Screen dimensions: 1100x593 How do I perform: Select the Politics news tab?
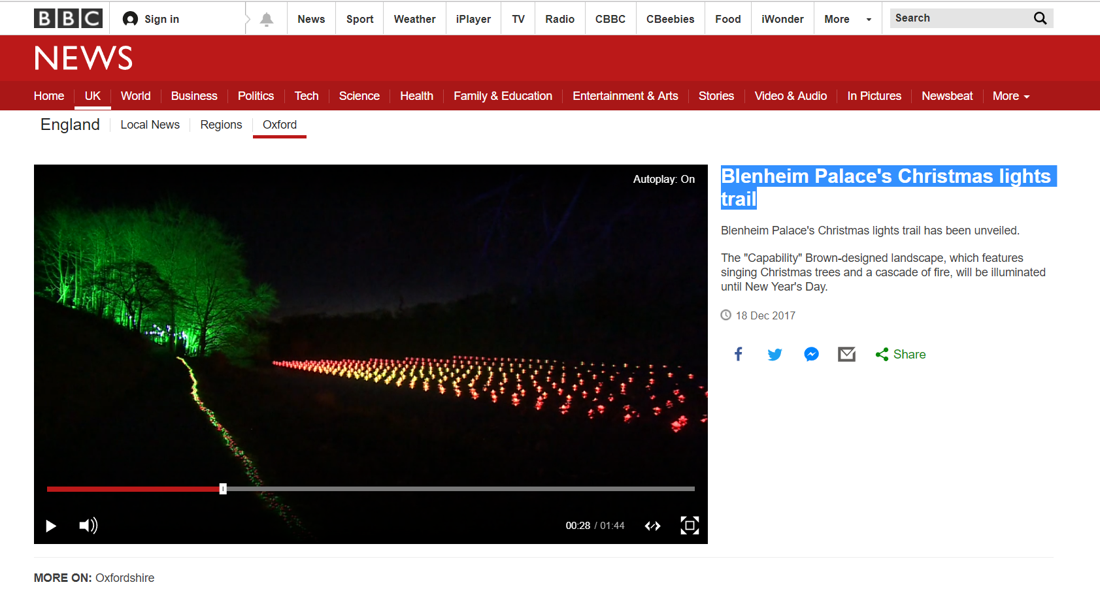pyautogui.click(x=256, y=96)
